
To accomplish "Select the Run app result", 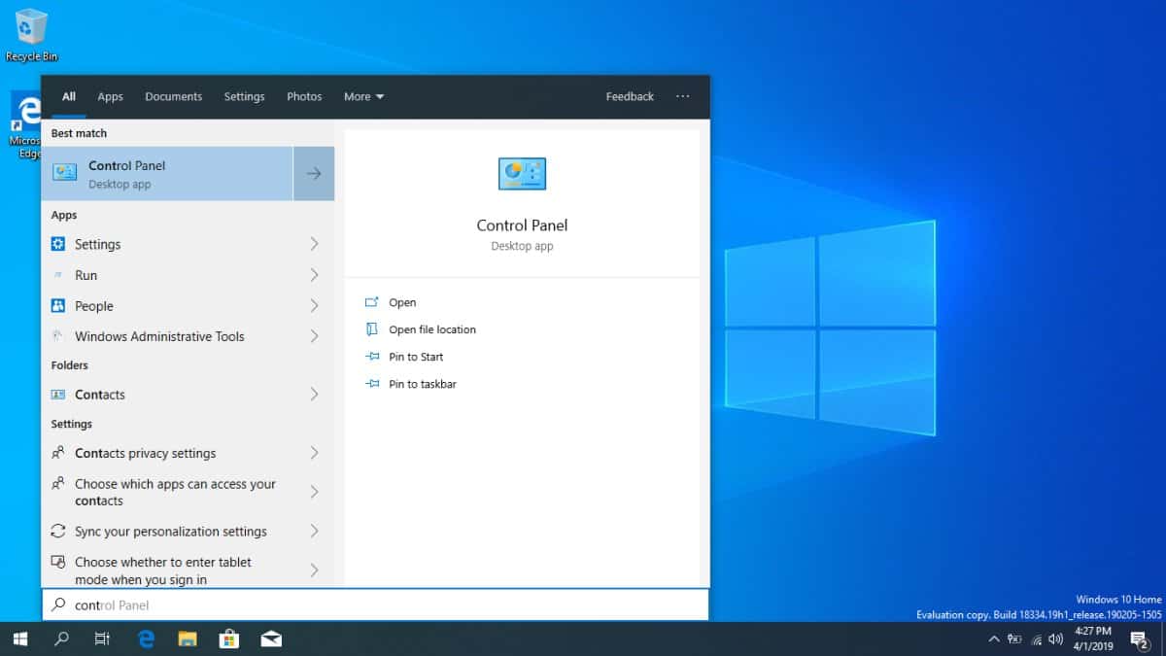I will (x=188, y=275).
